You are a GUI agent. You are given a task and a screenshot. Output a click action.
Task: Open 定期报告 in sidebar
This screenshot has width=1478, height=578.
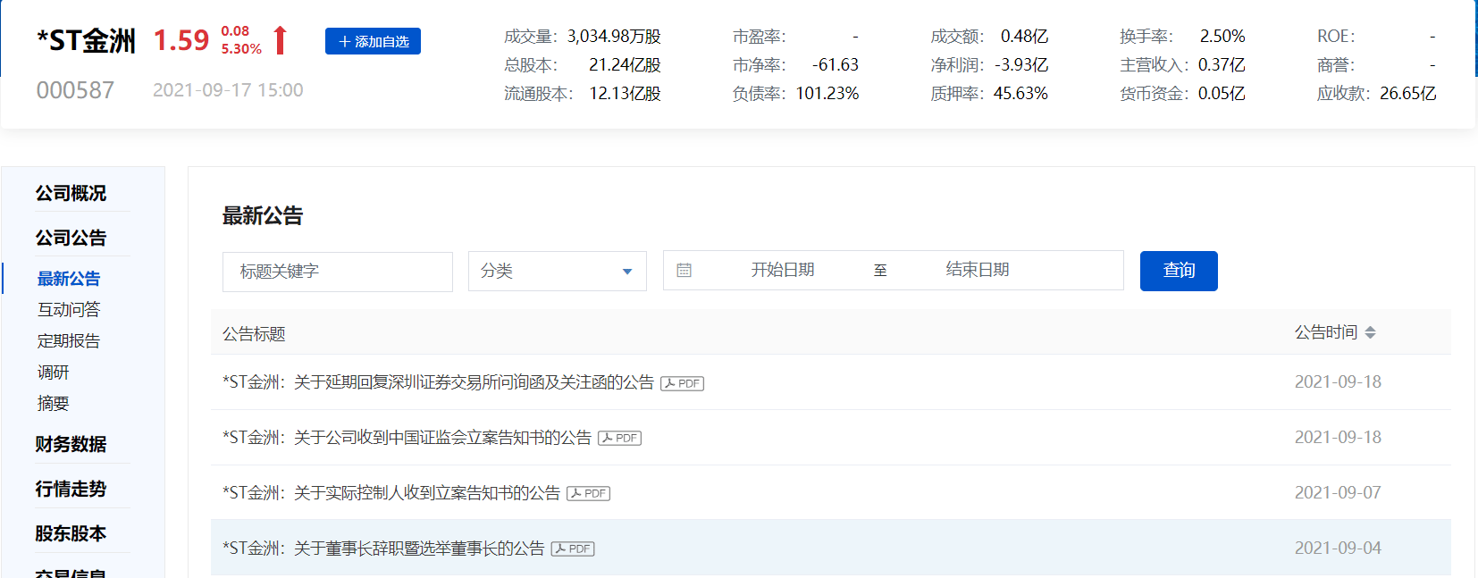point(69,341)
